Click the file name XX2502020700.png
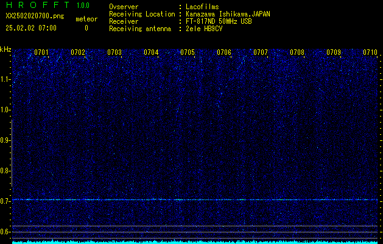The height and width of the screenshot is (244, 383). (35, 16)
